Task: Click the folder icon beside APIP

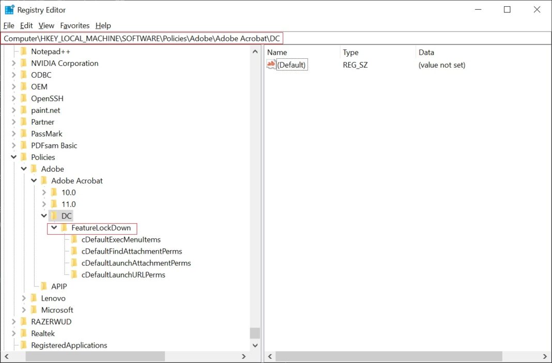Action: (x=44, y=287)
